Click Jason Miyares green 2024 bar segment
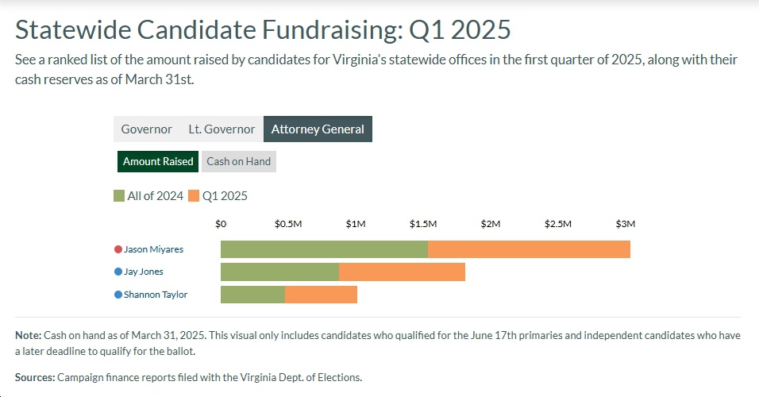759x397 pixels. click(x=324, y=249)
